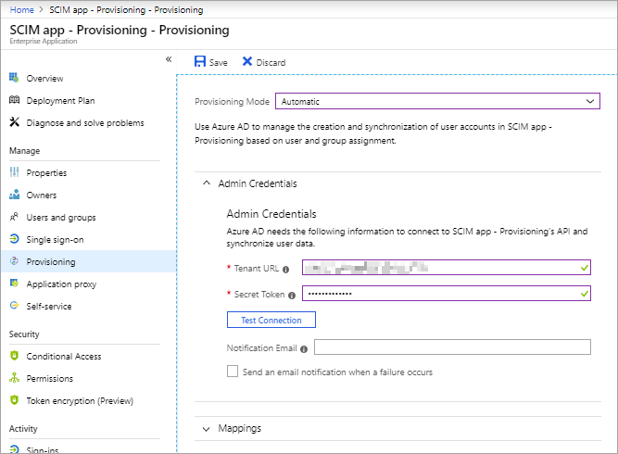Open Owners in the Manage section
Image resolution: width=618 pixels, height=454 pixels.
click(x=42, y=195)
